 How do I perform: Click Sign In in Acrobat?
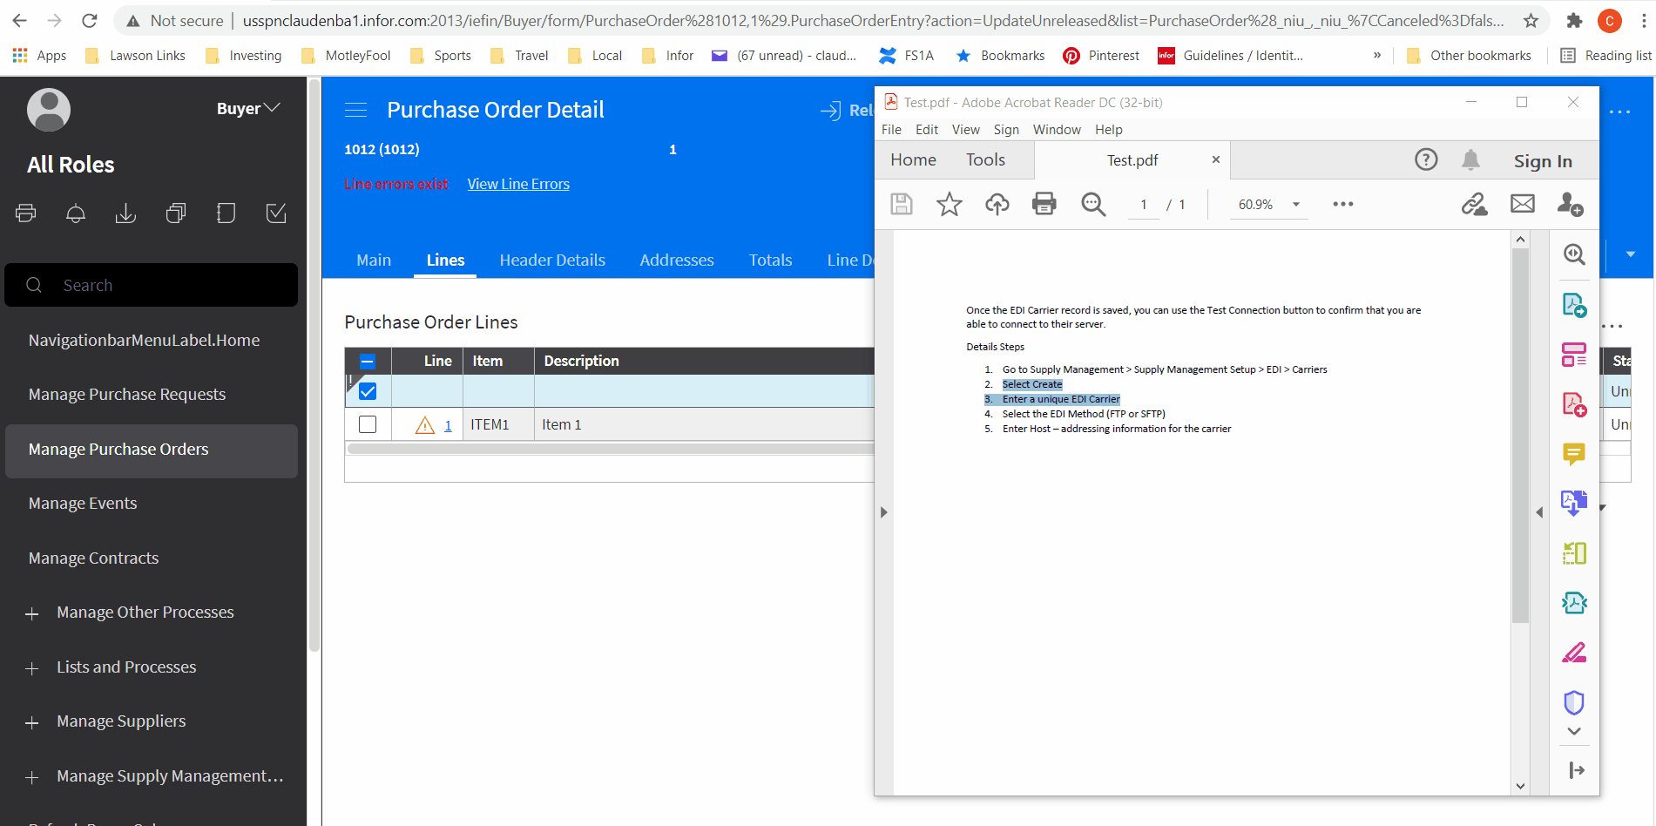[x=1543, y=161]
